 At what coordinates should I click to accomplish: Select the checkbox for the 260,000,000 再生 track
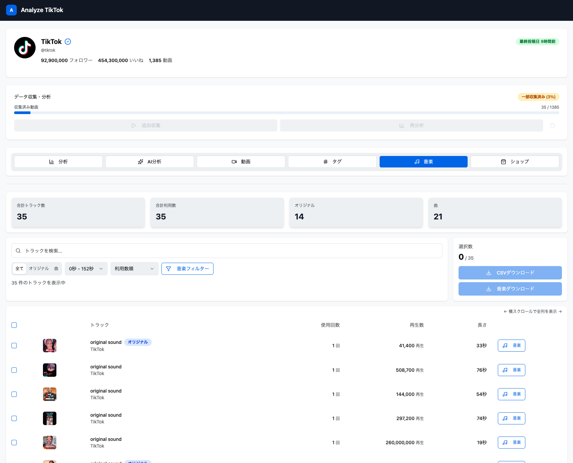point(14,443)
